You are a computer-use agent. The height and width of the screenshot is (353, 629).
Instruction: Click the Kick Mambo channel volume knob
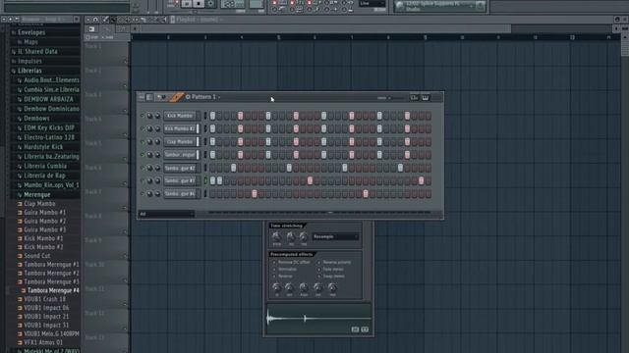(x=157, y=116)
